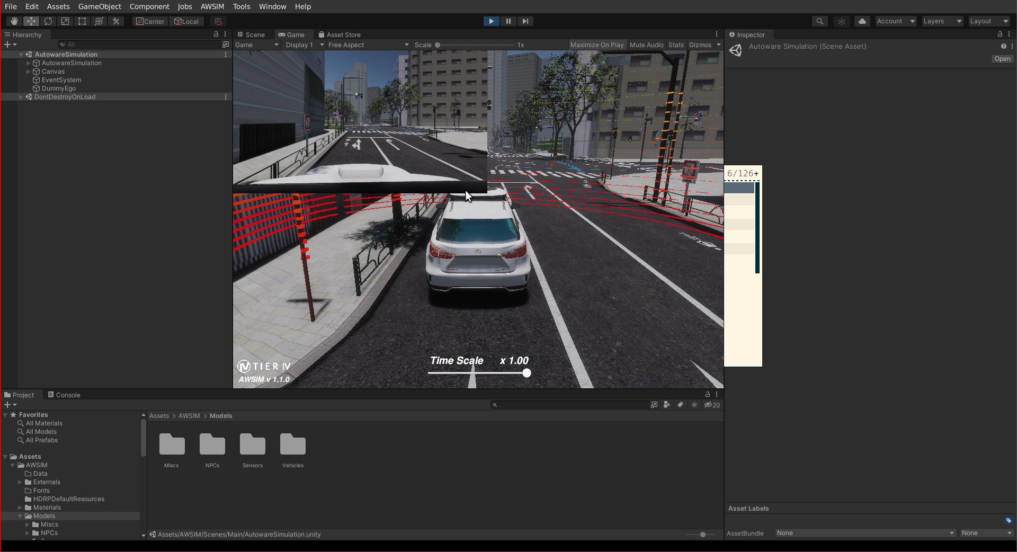The width and height of the screenshot is (1017, 552).
Task: Open Unity cloud services
Action: (x=862, y=21)
